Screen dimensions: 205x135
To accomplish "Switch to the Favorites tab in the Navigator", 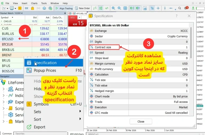I will 20,133.
